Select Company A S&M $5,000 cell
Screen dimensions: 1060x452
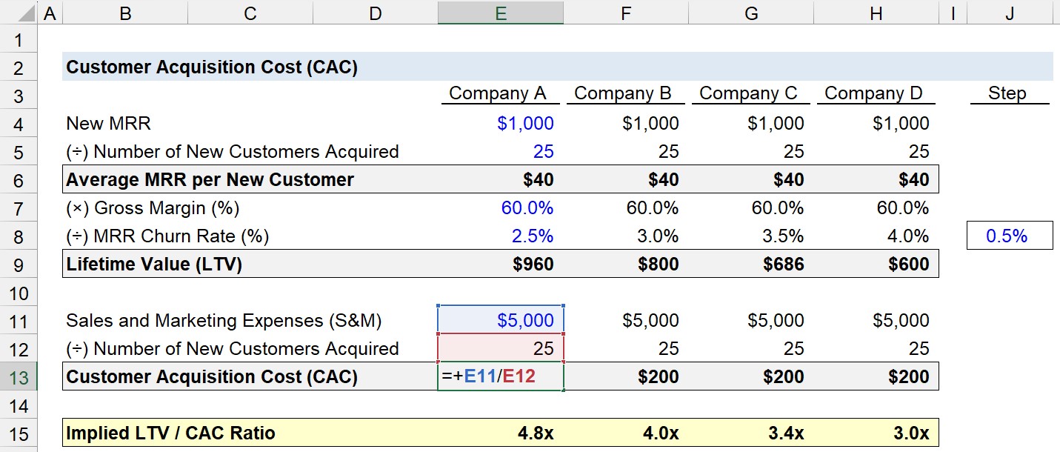pyautogui.click(x=501, y=320)
